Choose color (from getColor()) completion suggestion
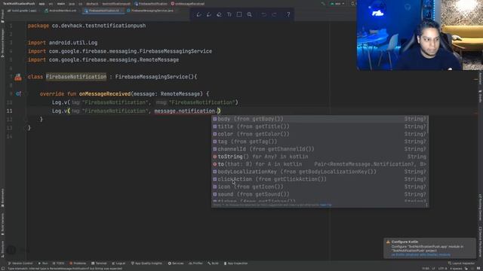The image size is (483, 271). pyautogui.click(x=320, y=134)
